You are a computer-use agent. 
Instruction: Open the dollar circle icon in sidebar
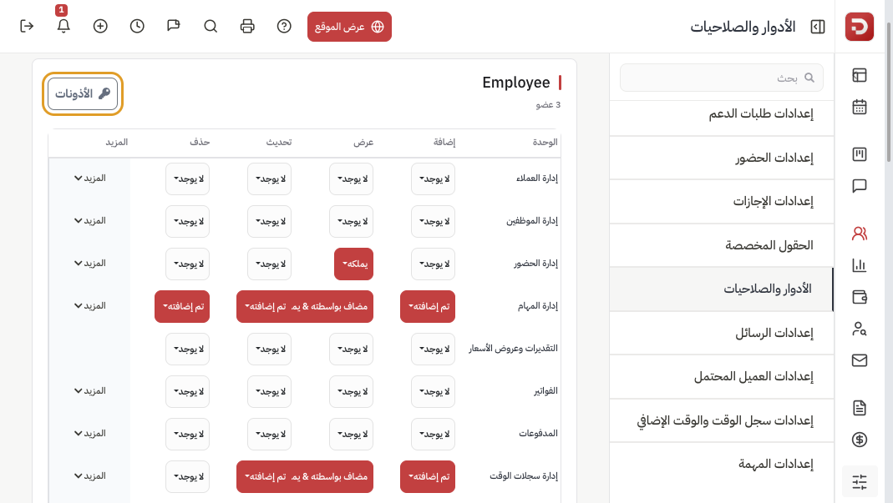tap(860, 440)
